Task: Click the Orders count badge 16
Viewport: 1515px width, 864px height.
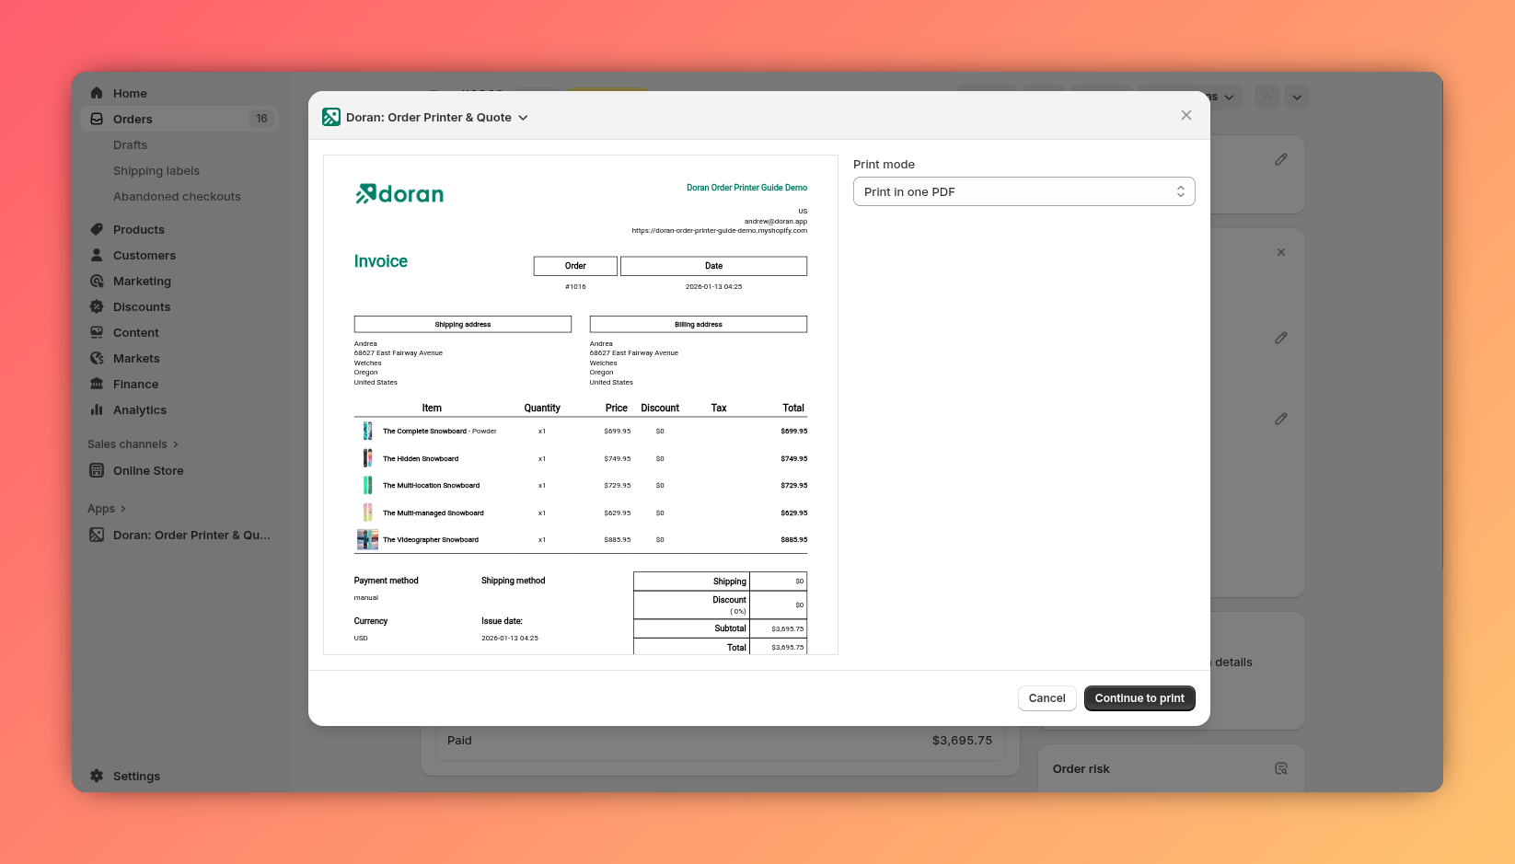Action: [261, 119]
